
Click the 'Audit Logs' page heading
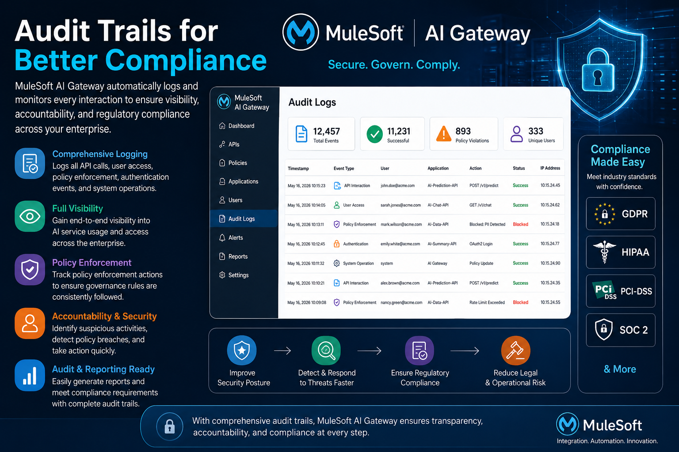pos(312,102)
